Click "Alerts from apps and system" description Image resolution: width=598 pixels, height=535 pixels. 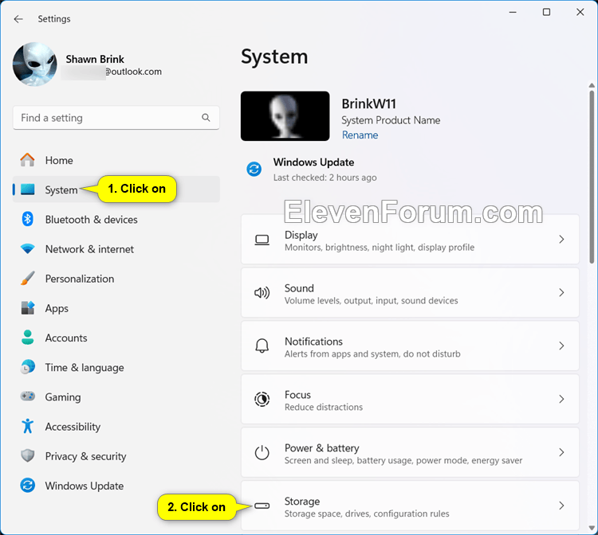click(x=372, y=354)
